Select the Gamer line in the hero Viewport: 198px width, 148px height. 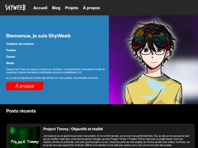11,57
